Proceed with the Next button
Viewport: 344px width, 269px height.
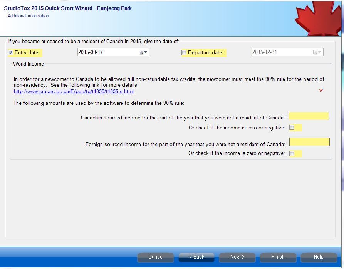click(x=237, y=257)
